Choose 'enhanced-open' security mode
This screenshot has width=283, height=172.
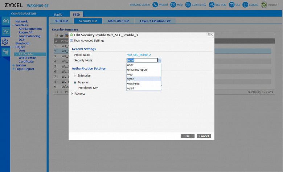(x=144, y=70)
